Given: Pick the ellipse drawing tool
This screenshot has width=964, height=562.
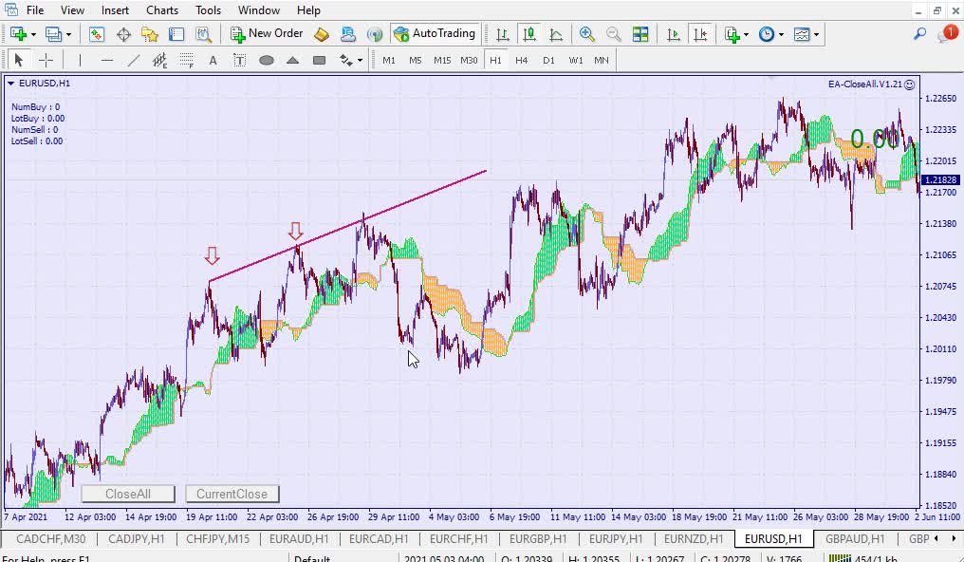Looking at the screenshot, I should tap(267, 60).
